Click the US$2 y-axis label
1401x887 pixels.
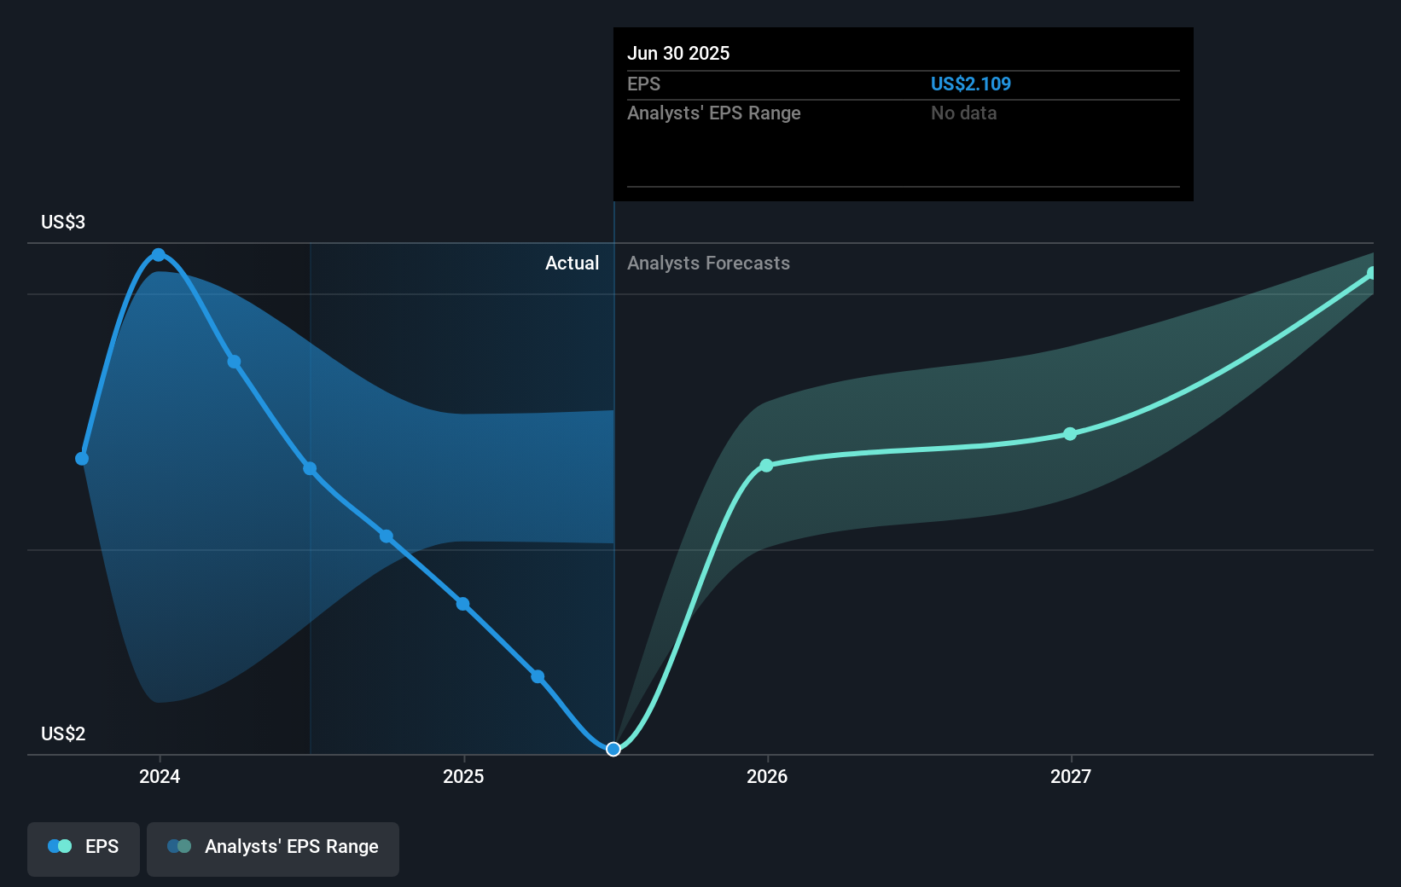click(x=63, y=734)
